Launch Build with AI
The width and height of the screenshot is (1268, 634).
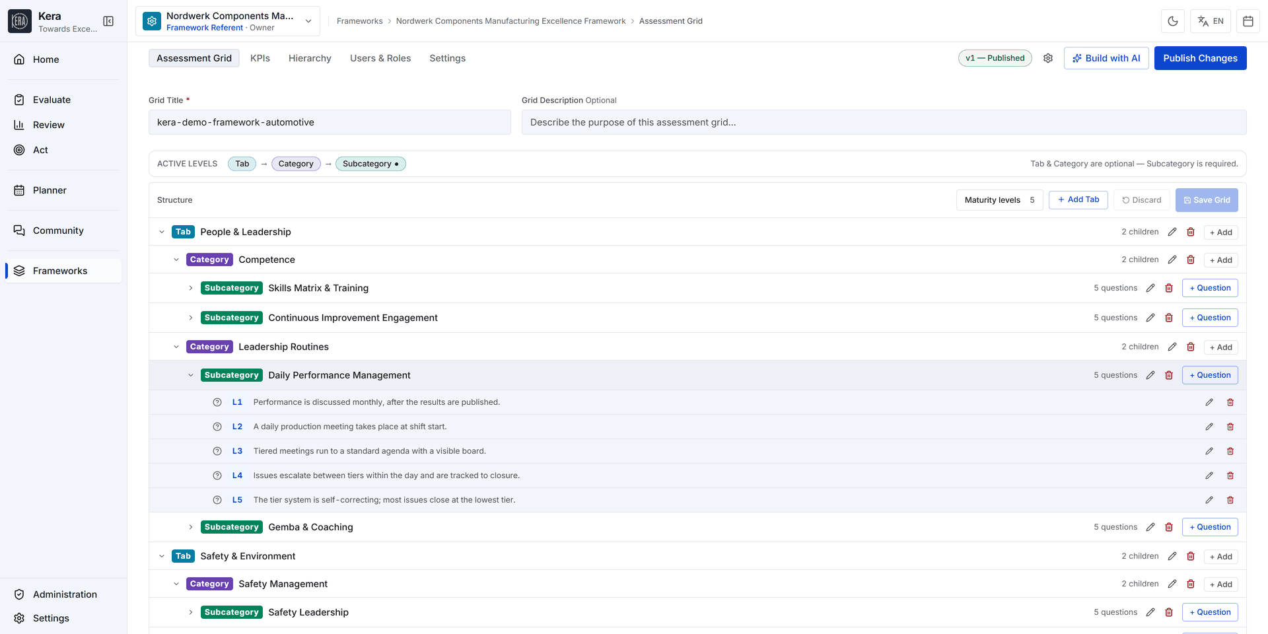1106,58
